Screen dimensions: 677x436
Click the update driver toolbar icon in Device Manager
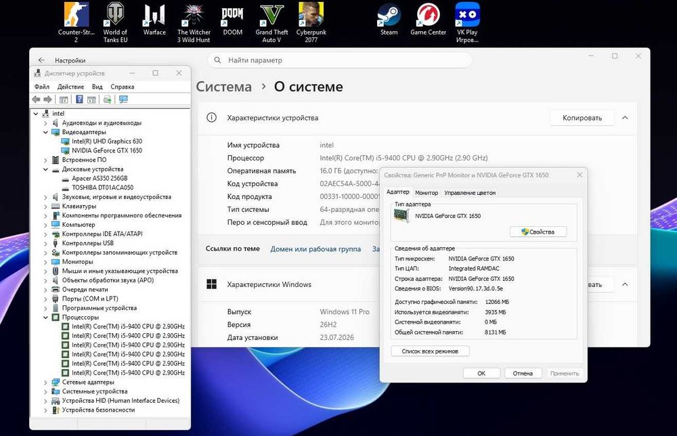(x=107, y=100)
